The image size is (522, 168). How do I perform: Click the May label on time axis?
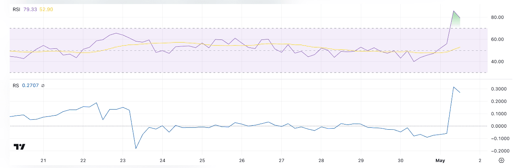(440, 160)
